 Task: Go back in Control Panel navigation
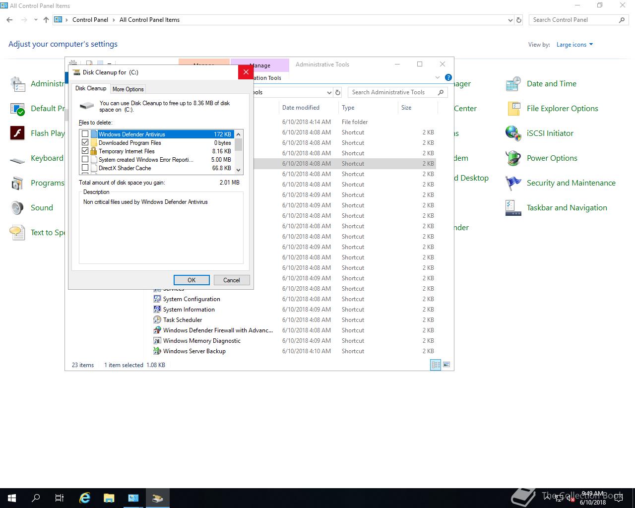[x=10, y=20]
